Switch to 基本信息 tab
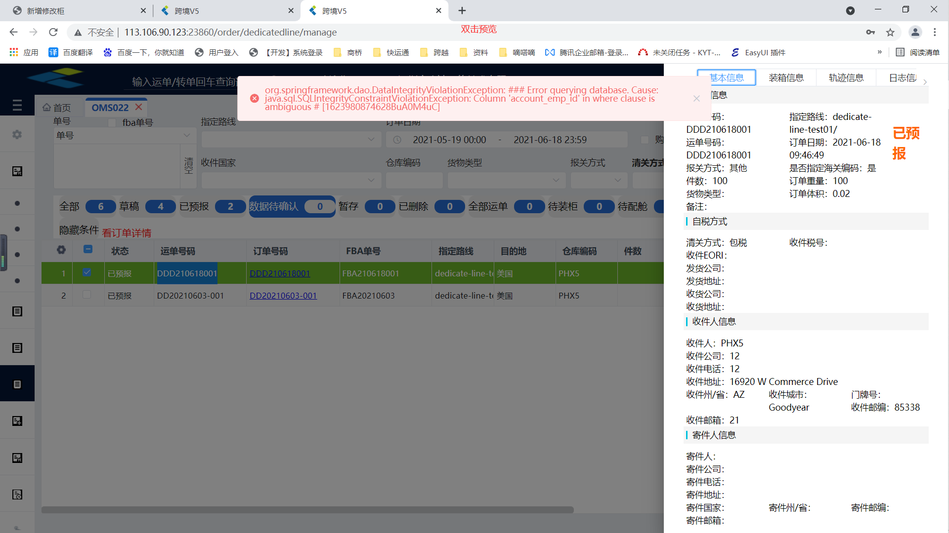 coord(727,77)
